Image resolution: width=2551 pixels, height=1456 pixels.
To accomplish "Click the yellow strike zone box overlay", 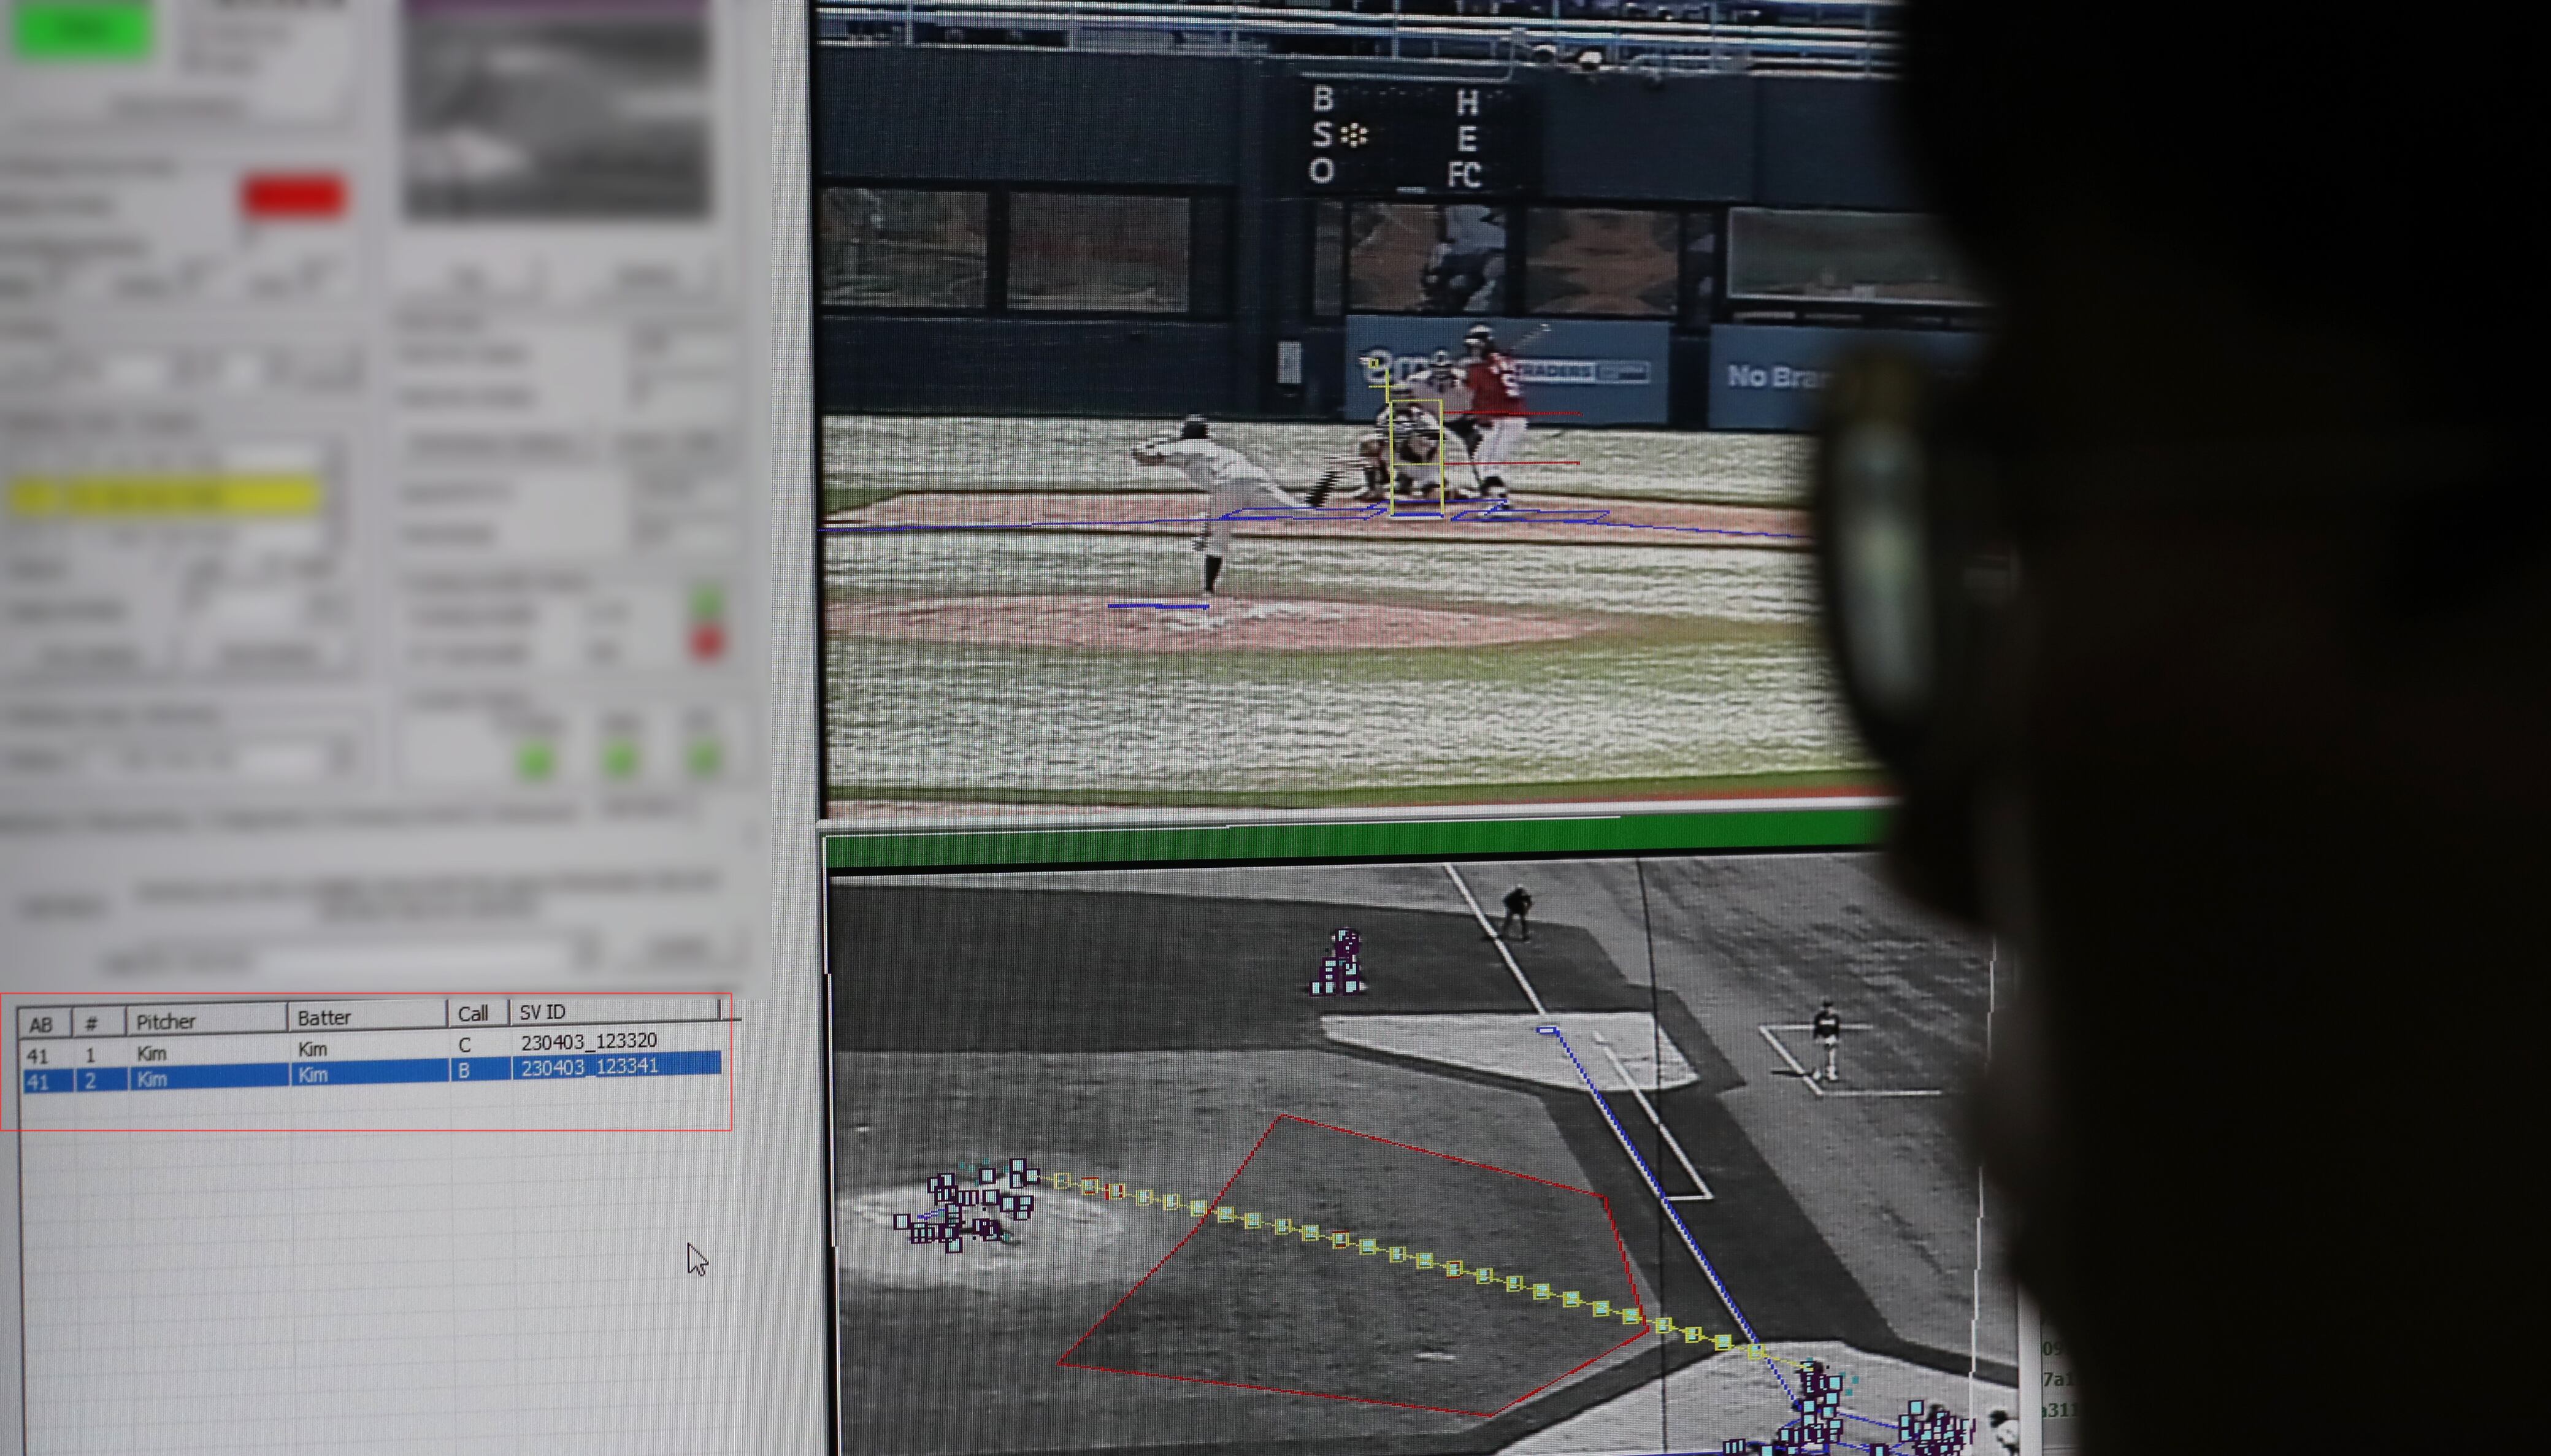I will [x=1416, y=458].
